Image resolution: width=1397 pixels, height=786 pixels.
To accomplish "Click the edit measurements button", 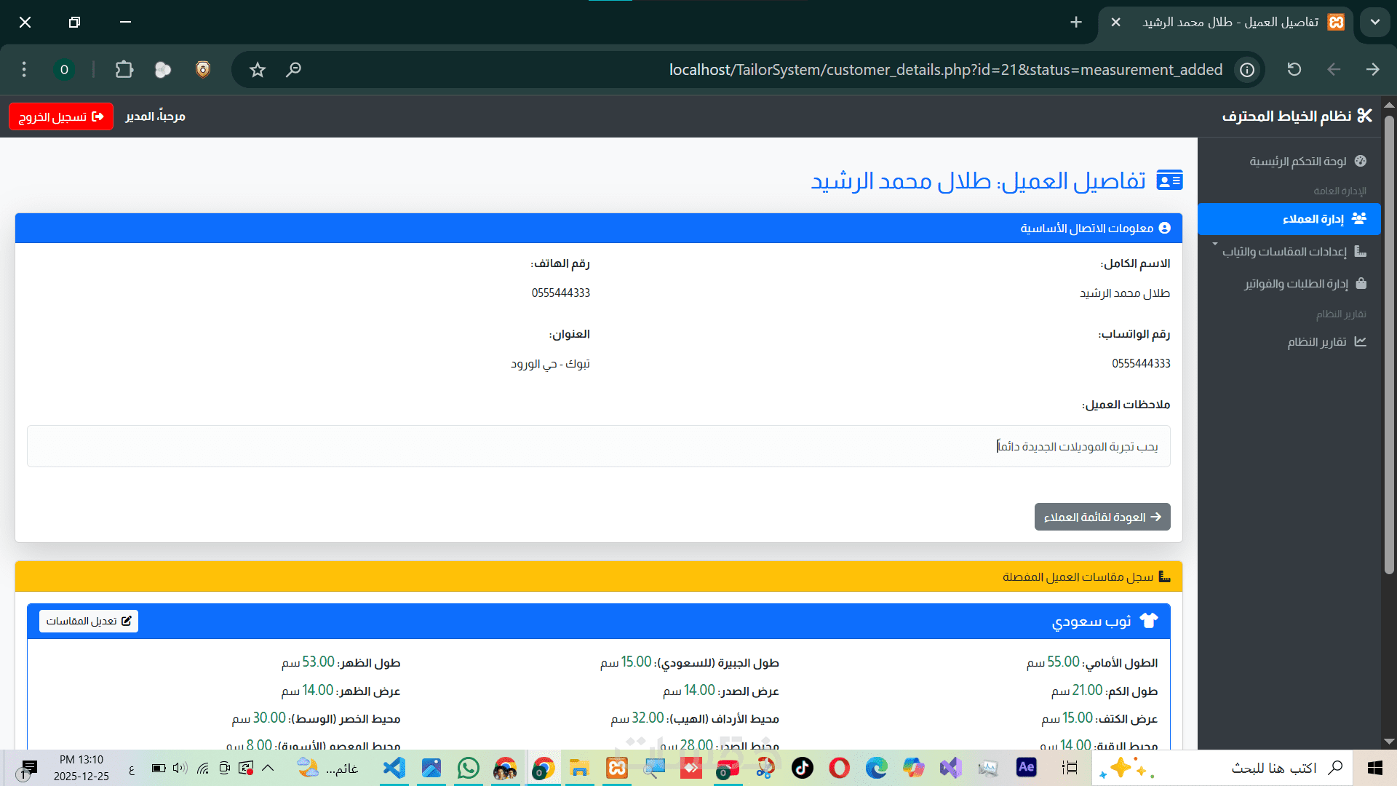I will point(89,621).
